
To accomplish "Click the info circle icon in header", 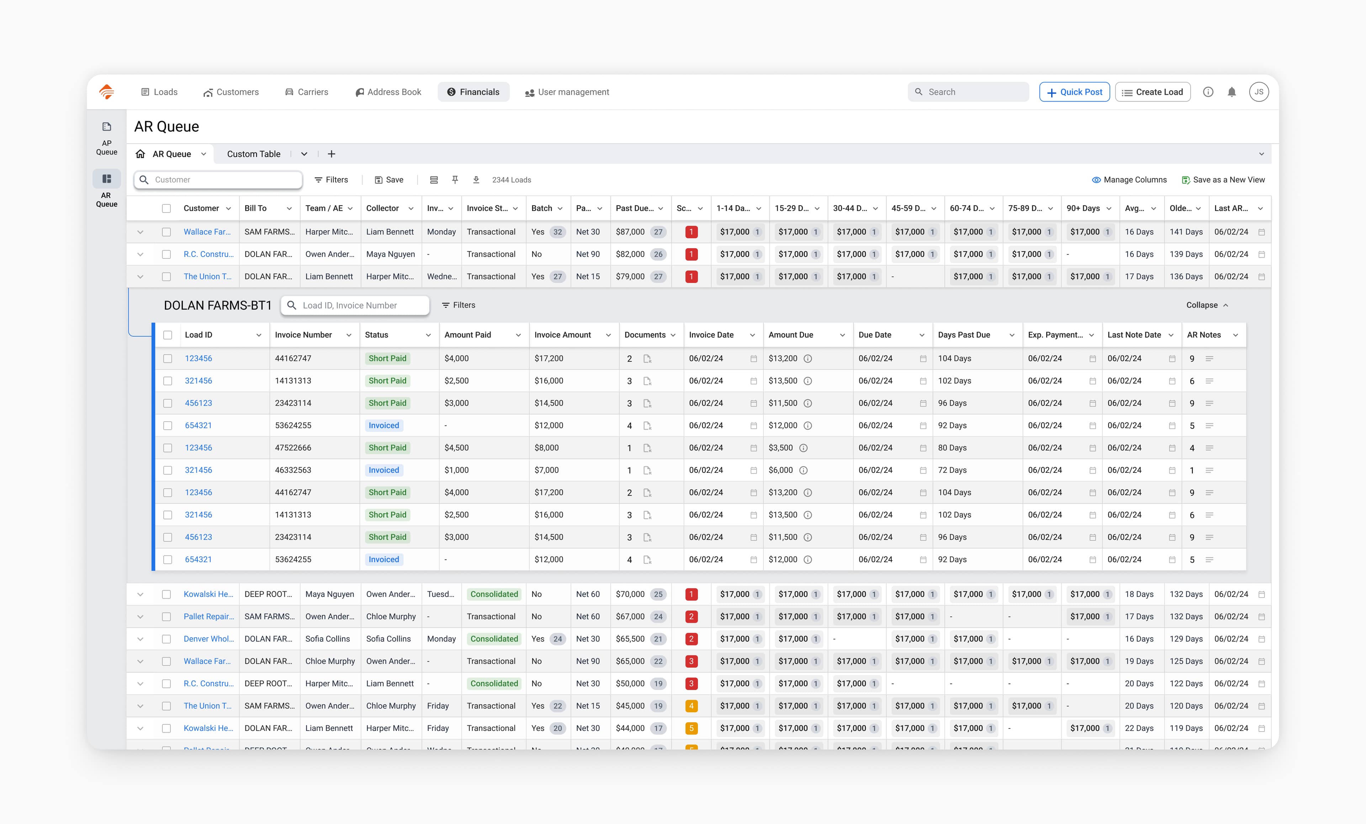I will click(1208, 92).
